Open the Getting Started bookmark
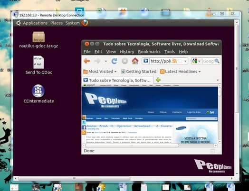This screenshot has width=249, height=191. tap(139, 72)
